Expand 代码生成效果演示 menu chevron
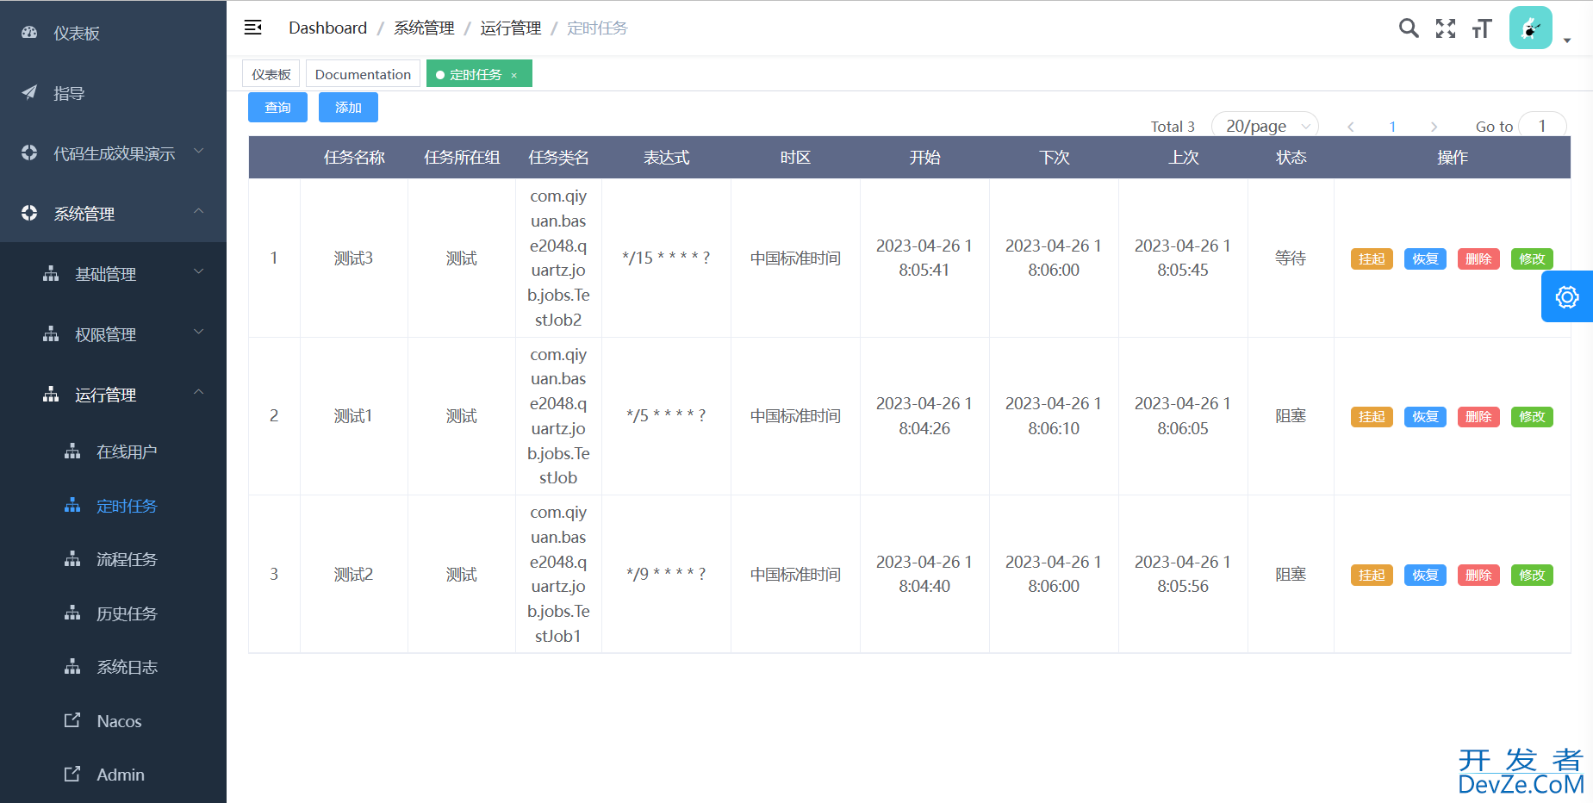The width and height of the screenshot is (1593, 803). (199, 151)
